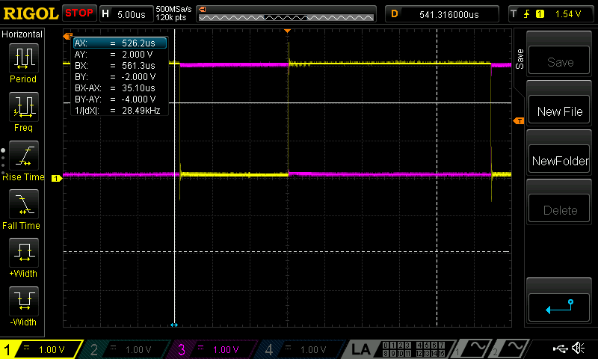
Task: Click the USB connection status icon
Action: tap(561, 349)
